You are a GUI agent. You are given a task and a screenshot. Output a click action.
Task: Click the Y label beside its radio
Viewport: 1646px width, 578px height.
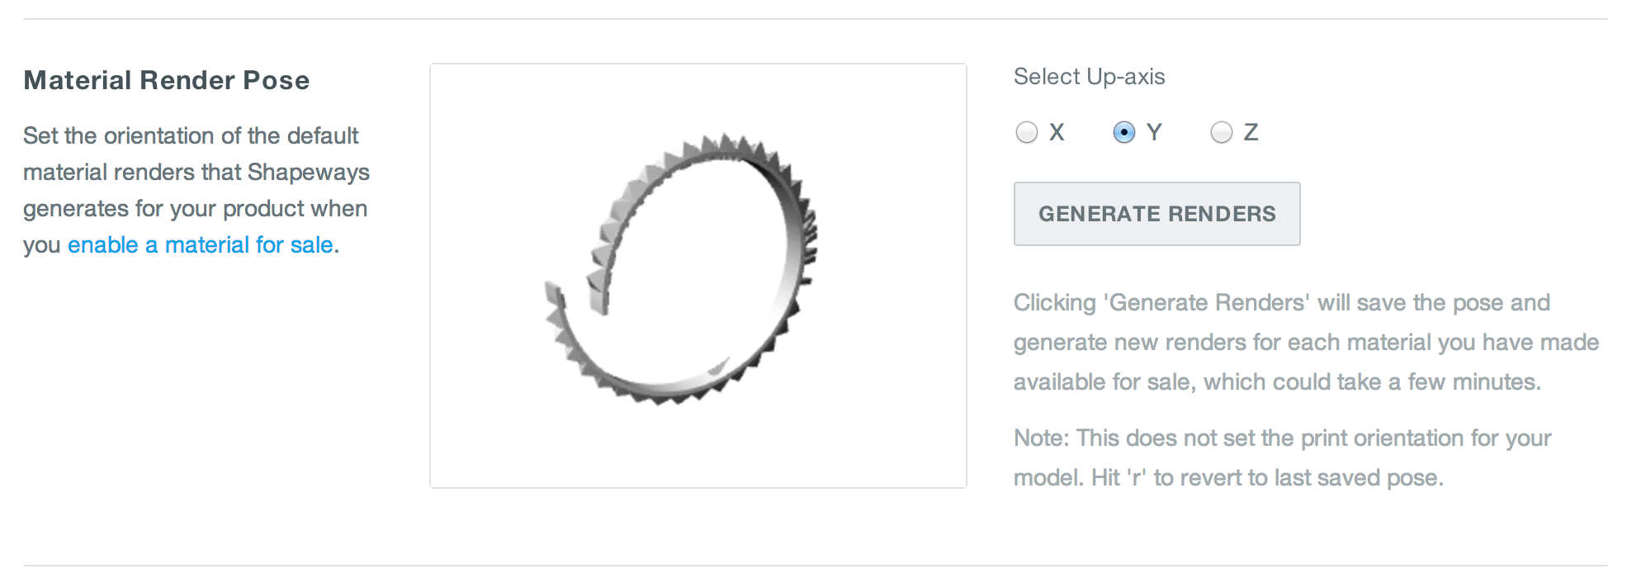click(1154, 132)
